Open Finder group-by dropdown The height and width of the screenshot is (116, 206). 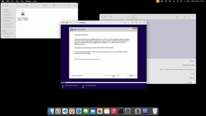(x=55, y=5)
